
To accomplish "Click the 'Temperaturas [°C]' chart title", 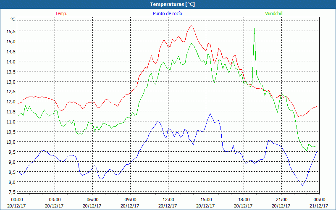I will [x=172, y=4].
